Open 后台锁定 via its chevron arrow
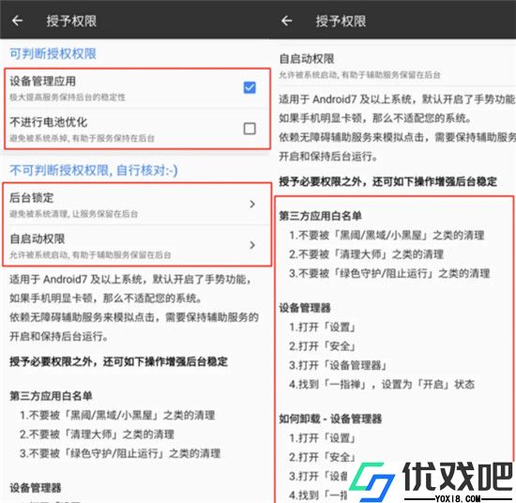This screenshot has height=503, width=516. click(252, 204)
